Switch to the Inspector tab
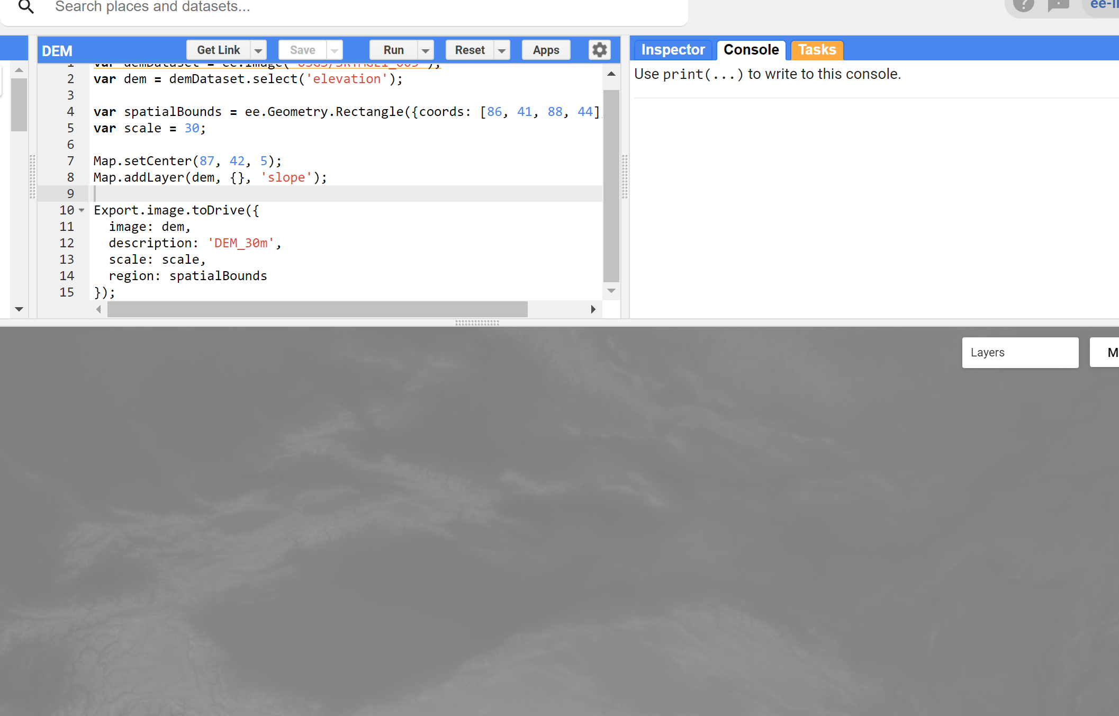This screenshot has height=716, width=1119. [x=673, y=50]
